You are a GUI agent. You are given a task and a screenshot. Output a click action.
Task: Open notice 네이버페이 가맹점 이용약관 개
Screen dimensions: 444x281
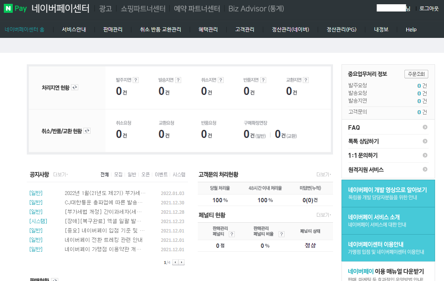pos(103,249)
